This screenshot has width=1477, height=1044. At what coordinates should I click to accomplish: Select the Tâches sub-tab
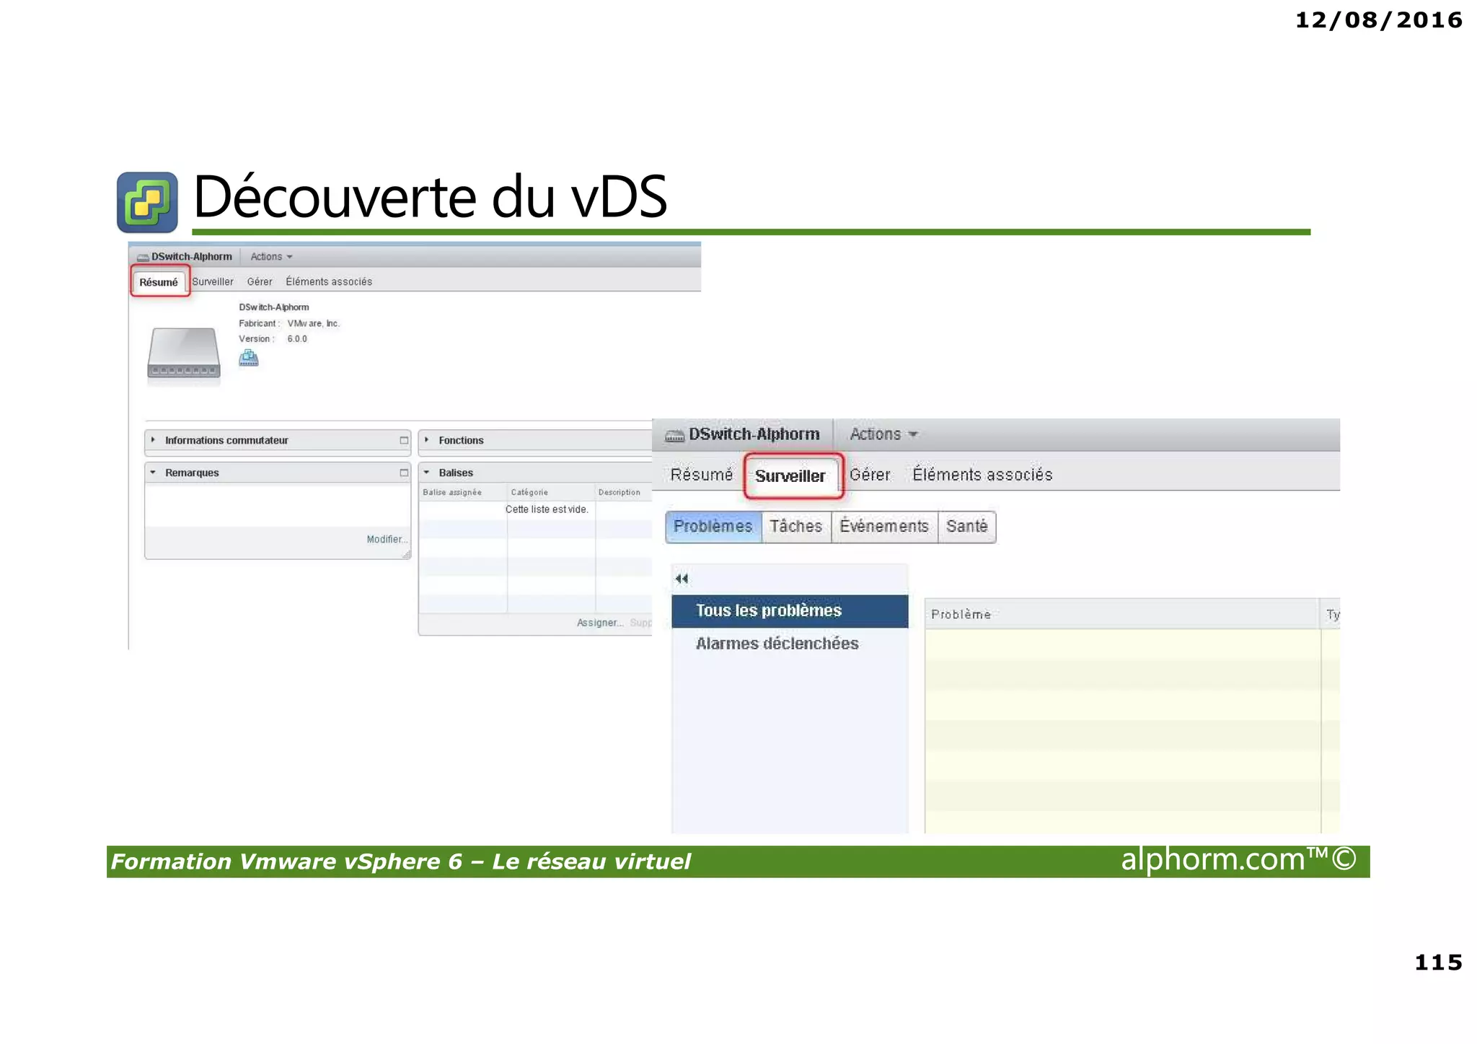point(796,527)
